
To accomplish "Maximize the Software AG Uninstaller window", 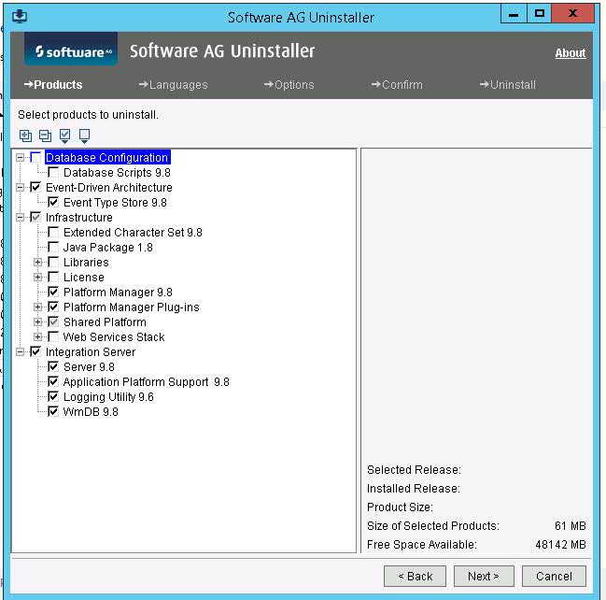I will (539, 13).
